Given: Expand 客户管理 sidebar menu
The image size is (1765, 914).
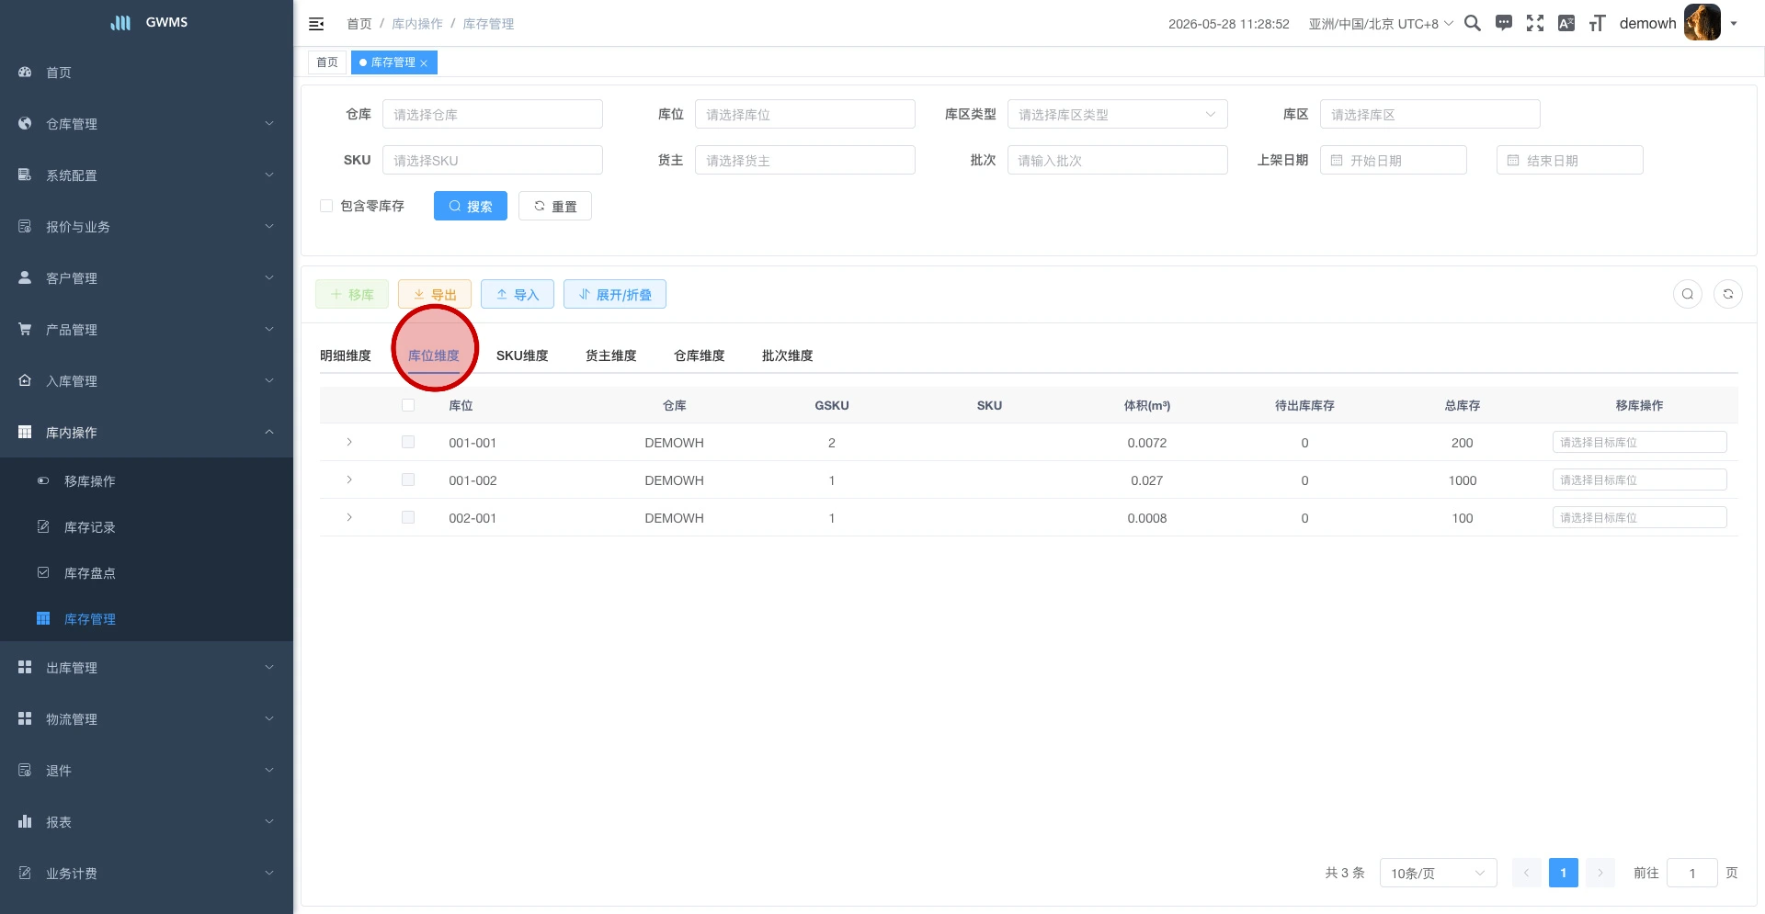Looking at the screenshot, I should coord(147,278).
